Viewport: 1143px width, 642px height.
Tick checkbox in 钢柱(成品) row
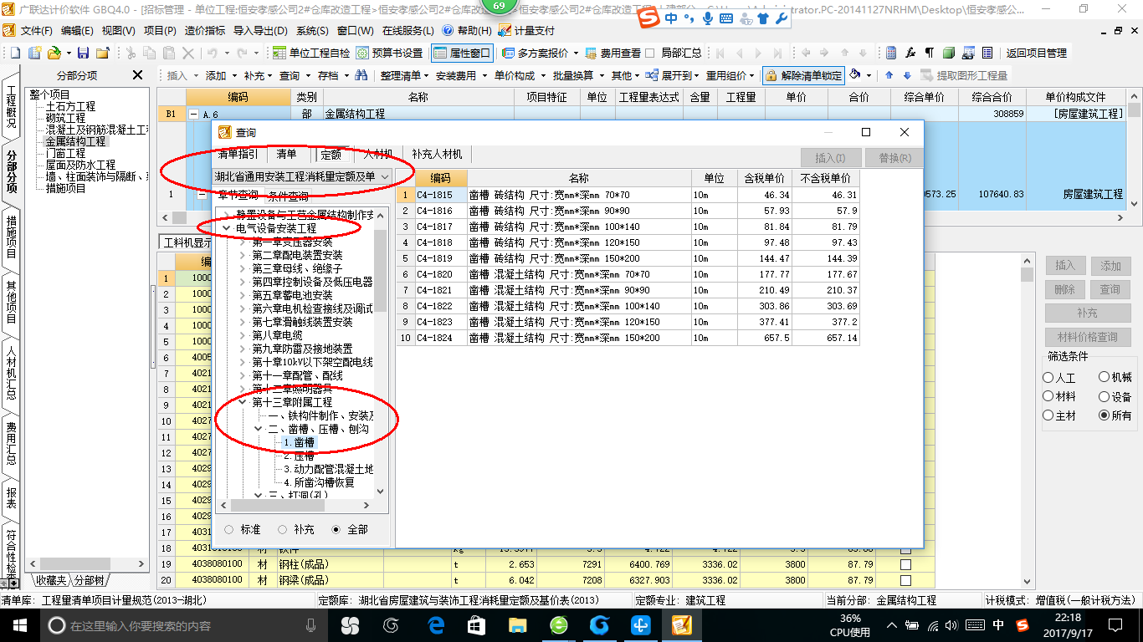pyautogui.click(x=905, y=564)
